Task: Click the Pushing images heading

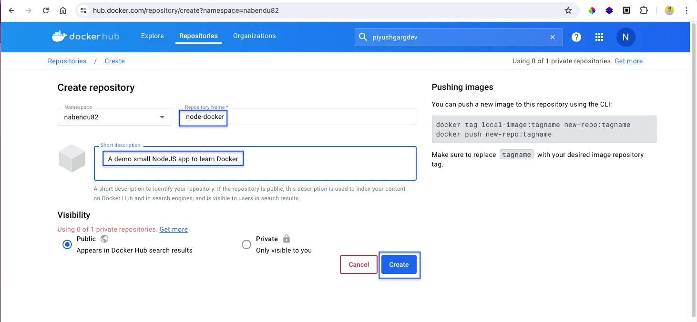Action: (462, 87)
